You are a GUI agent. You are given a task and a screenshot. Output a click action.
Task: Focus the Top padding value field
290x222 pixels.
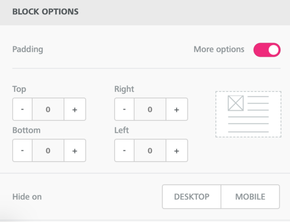pyautogui.click(x=48, y=109)
